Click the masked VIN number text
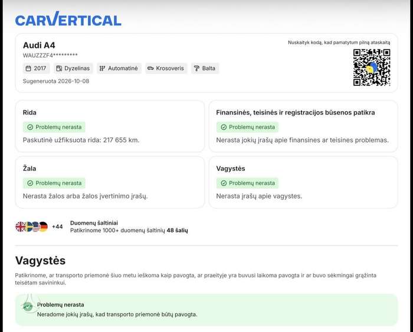The height and width of the screenshot is (332, 413). (50, 55)
